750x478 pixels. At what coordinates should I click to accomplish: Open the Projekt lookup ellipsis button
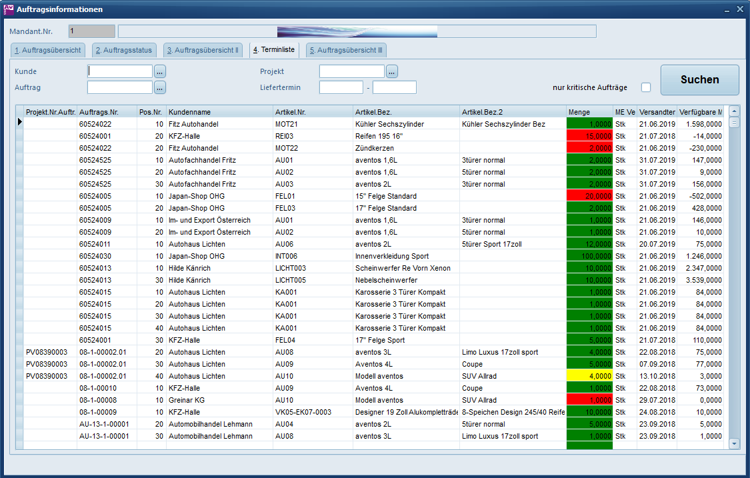point(392,71)
